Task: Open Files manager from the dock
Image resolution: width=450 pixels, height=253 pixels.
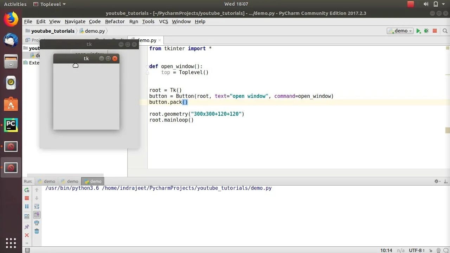Action: [x=11, y=61]
